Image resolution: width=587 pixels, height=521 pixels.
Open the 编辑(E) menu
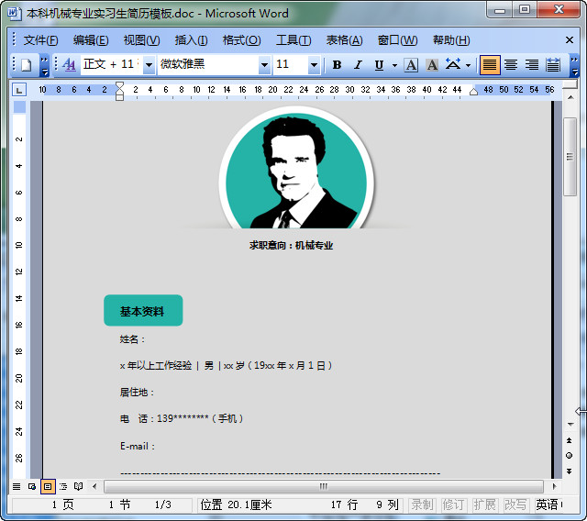coord(91,40)
